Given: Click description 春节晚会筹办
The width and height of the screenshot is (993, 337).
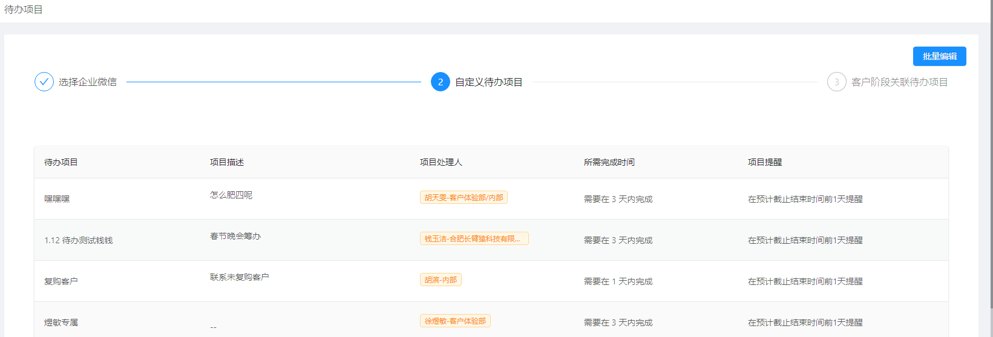Looking at the screenshot, I should (235, 236).
